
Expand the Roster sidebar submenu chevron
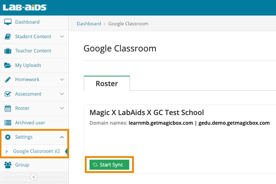pyautogui.click(x=62, y=108)
